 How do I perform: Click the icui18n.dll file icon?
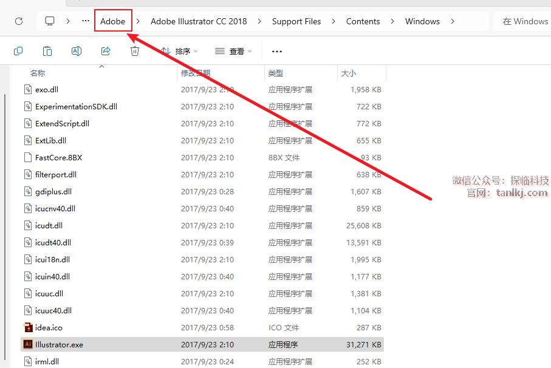pos(28,259)
